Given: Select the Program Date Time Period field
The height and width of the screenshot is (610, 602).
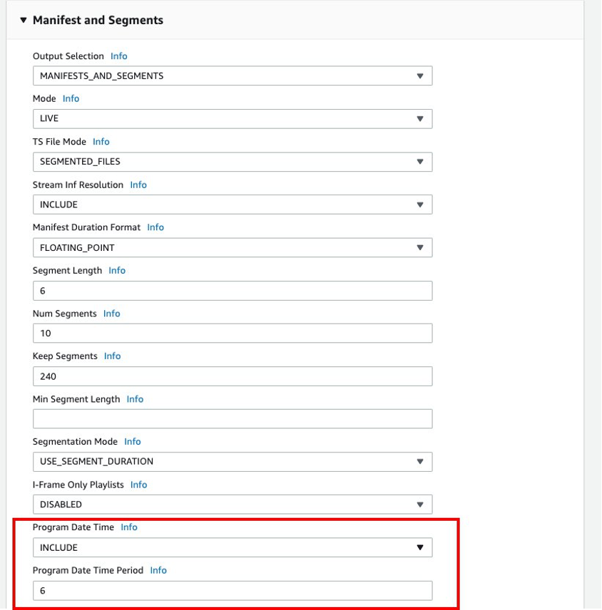Looking at the screenshot, I should pyautogui.click(x=232, y=590).
